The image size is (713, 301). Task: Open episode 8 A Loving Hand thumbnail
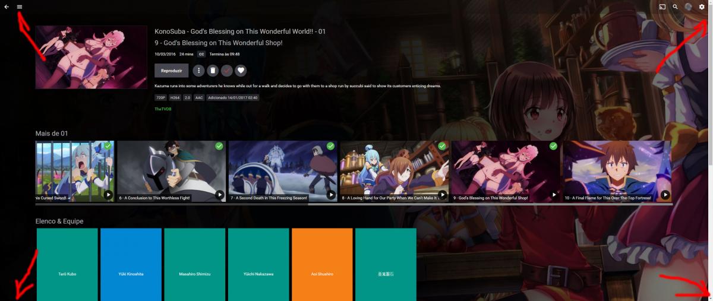pos(395,171)
